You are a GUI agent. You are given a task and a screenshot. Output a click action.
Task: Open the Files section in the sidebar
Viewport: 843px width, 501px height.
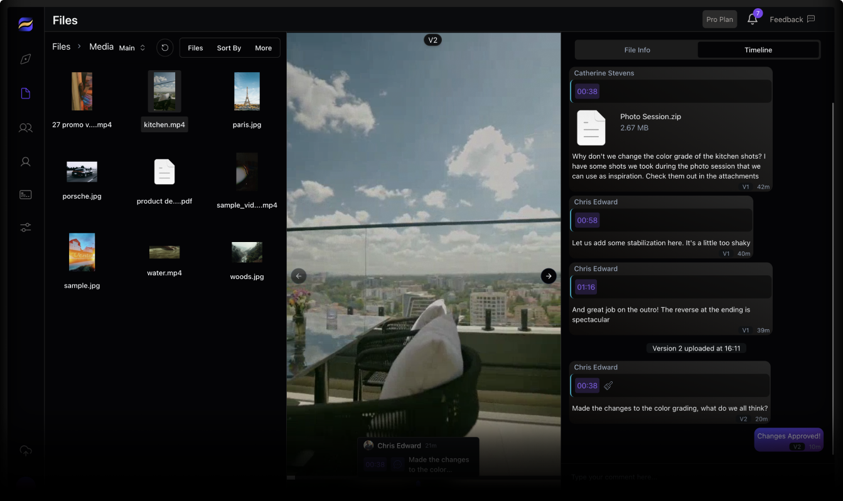click(x=25, y=93)
